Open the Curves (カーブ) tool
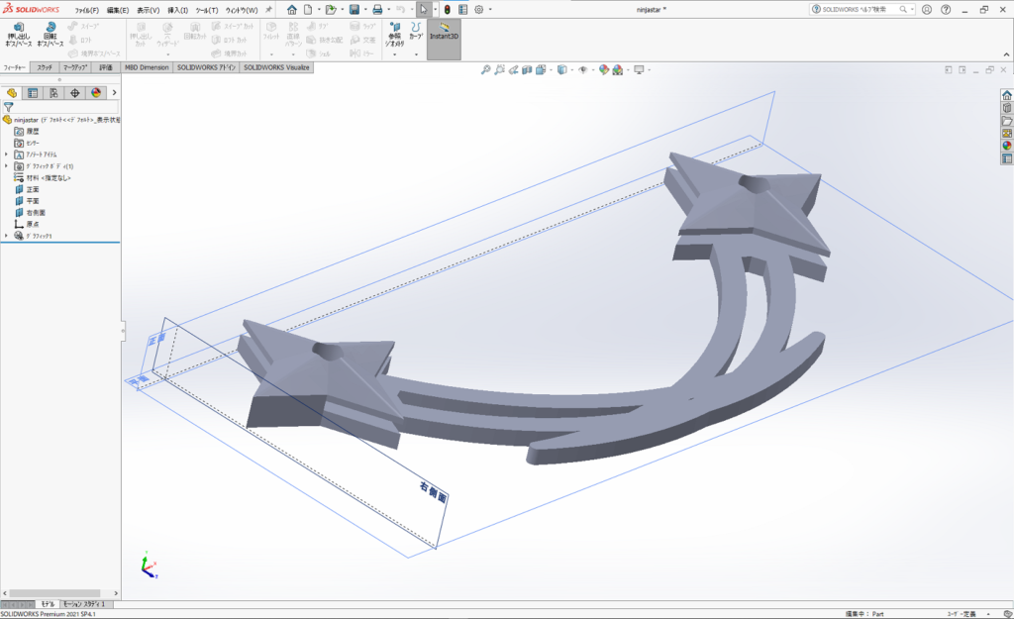Viewport: 1014px width, 619px height. (416, 31)
